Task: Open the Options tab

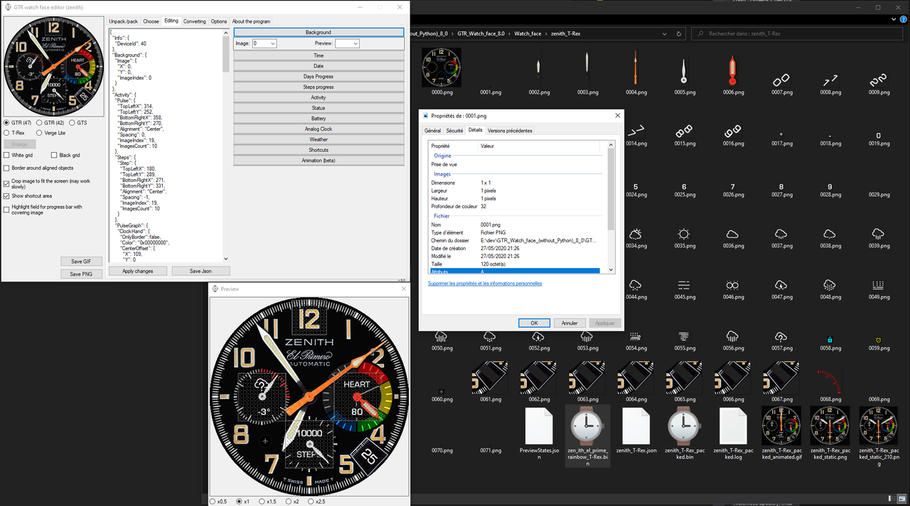Action: pos(219,21)
